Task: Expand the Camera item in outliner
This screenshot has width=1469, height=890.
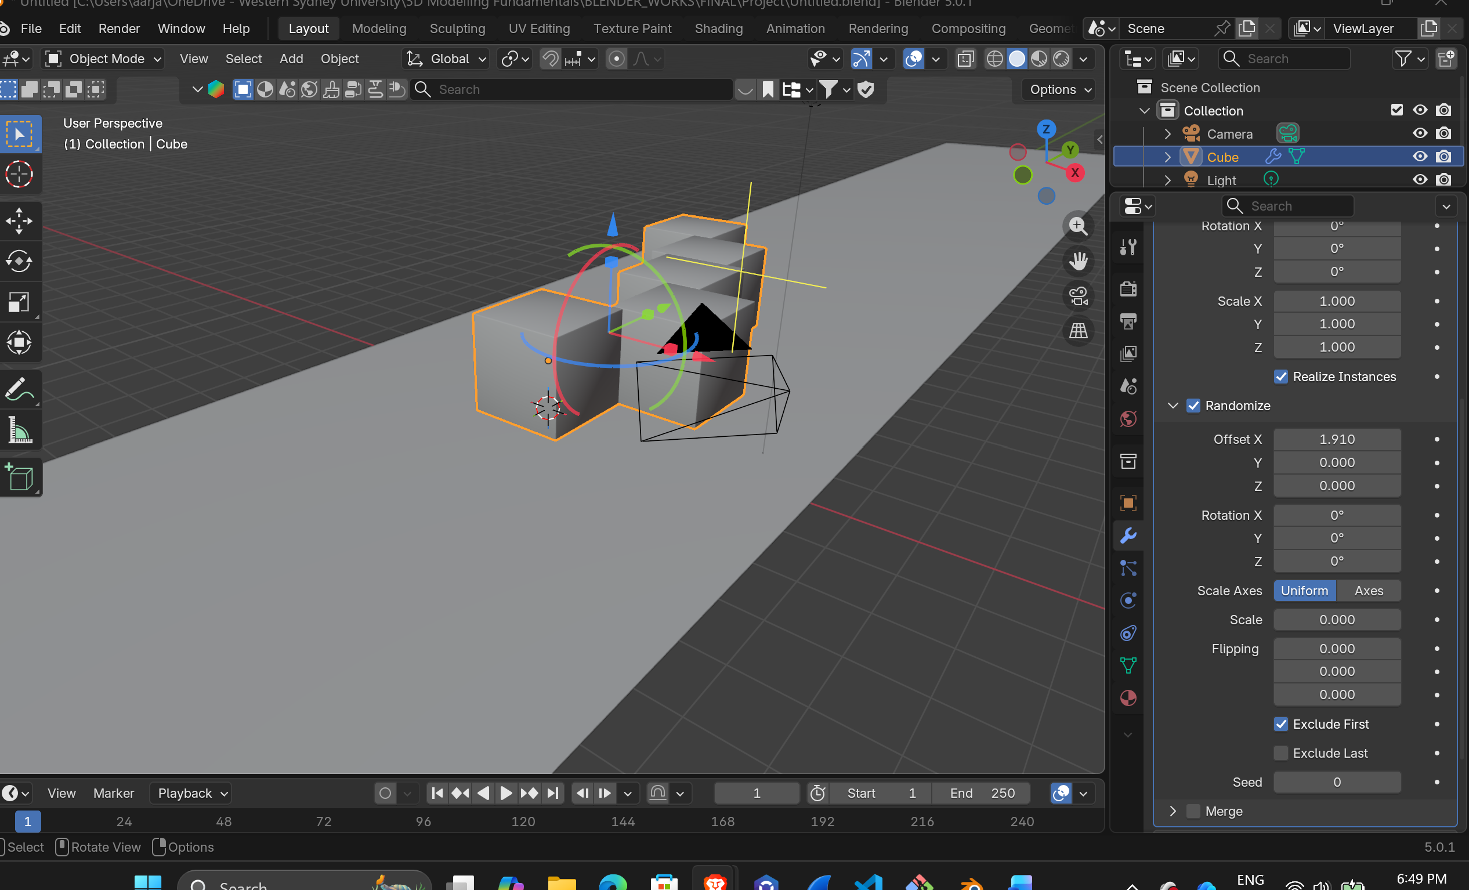Action: (1167, 133)
